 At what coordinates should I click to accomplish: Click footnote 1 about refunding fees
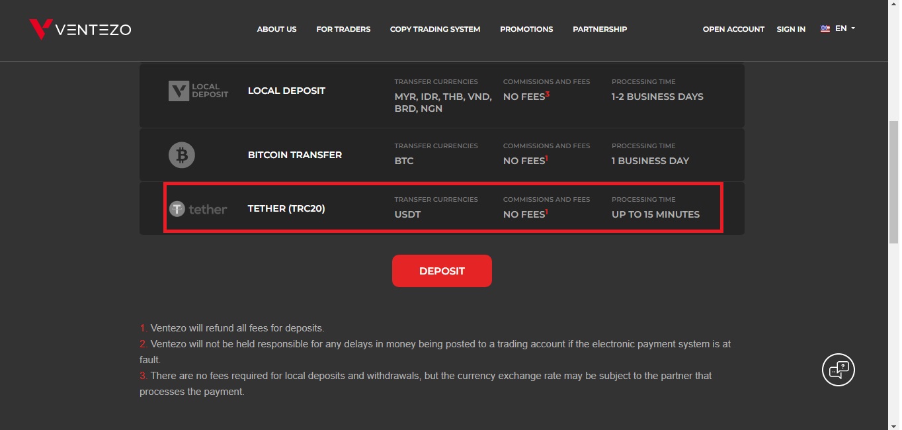pos(232,328)
